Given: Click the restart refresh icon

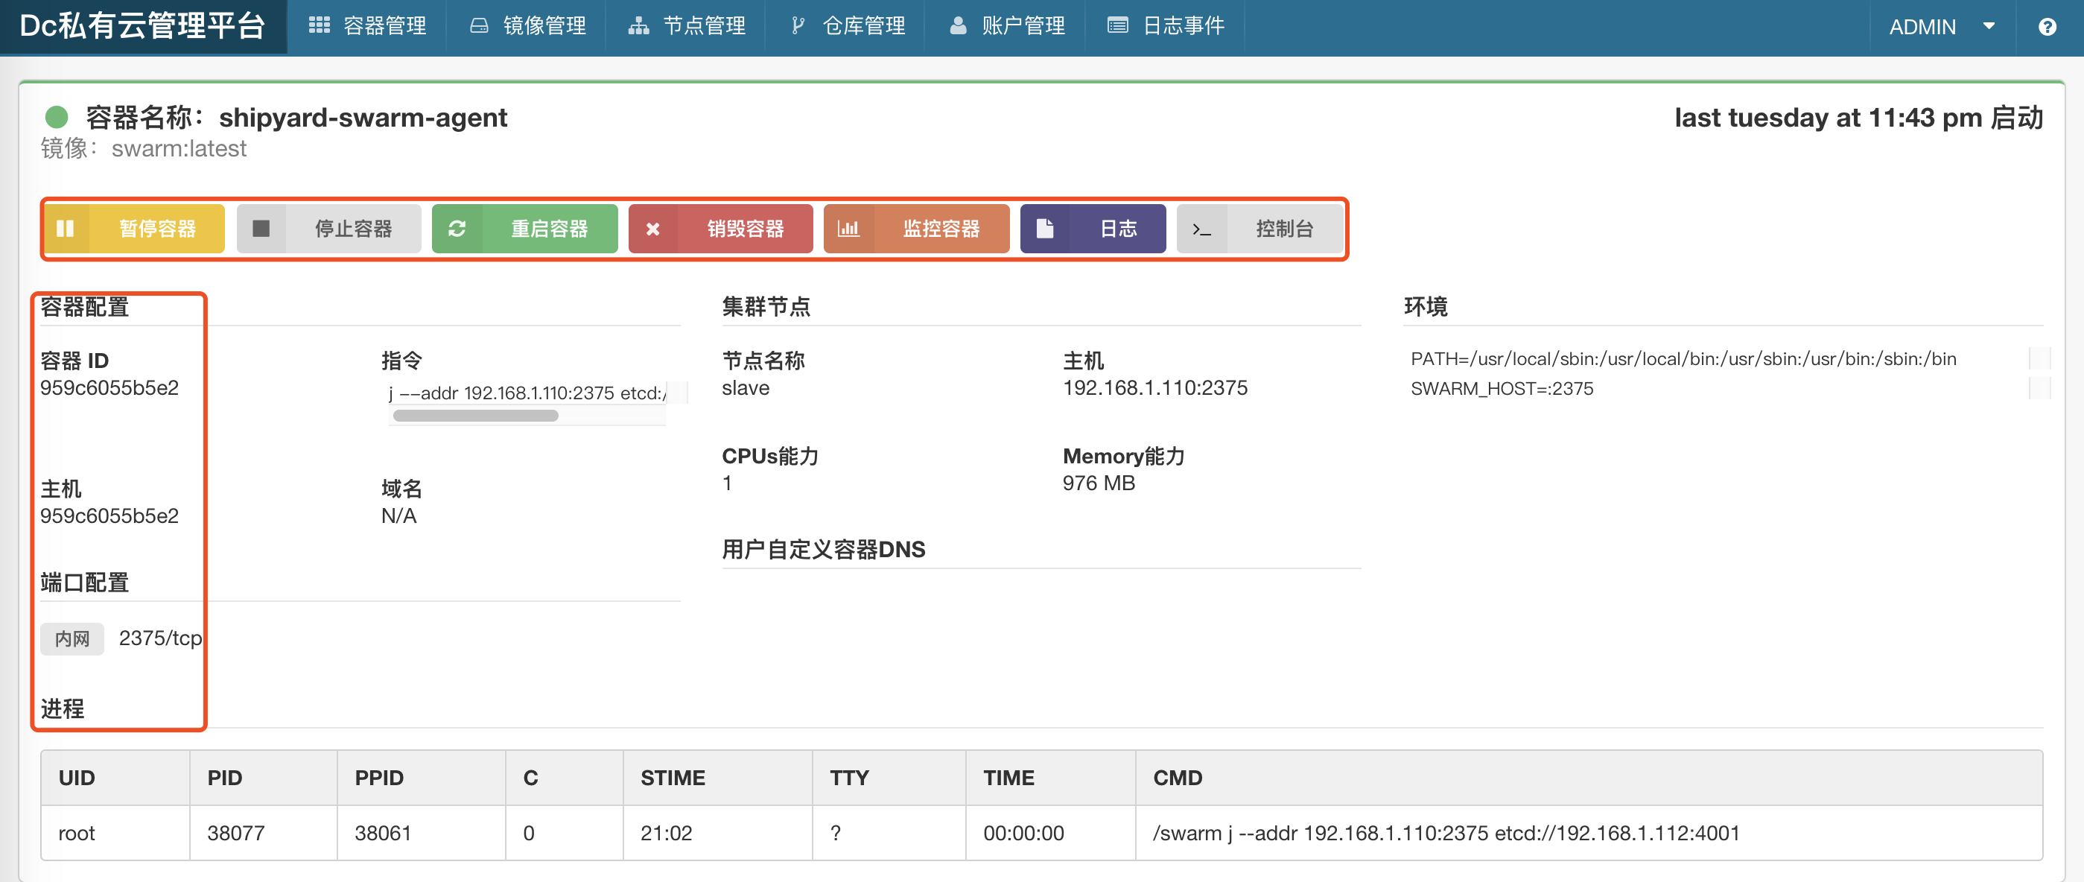Looking at the screenshot, I should 457,229.
